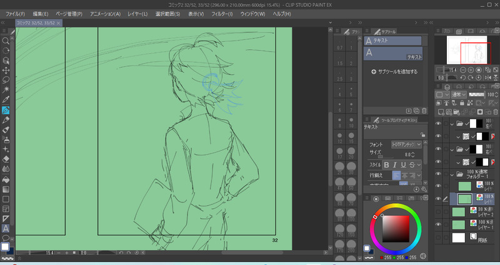Hide the フォルダー 1 folder layer
This screenshot has height=265, width=500.
pos(438,174)
